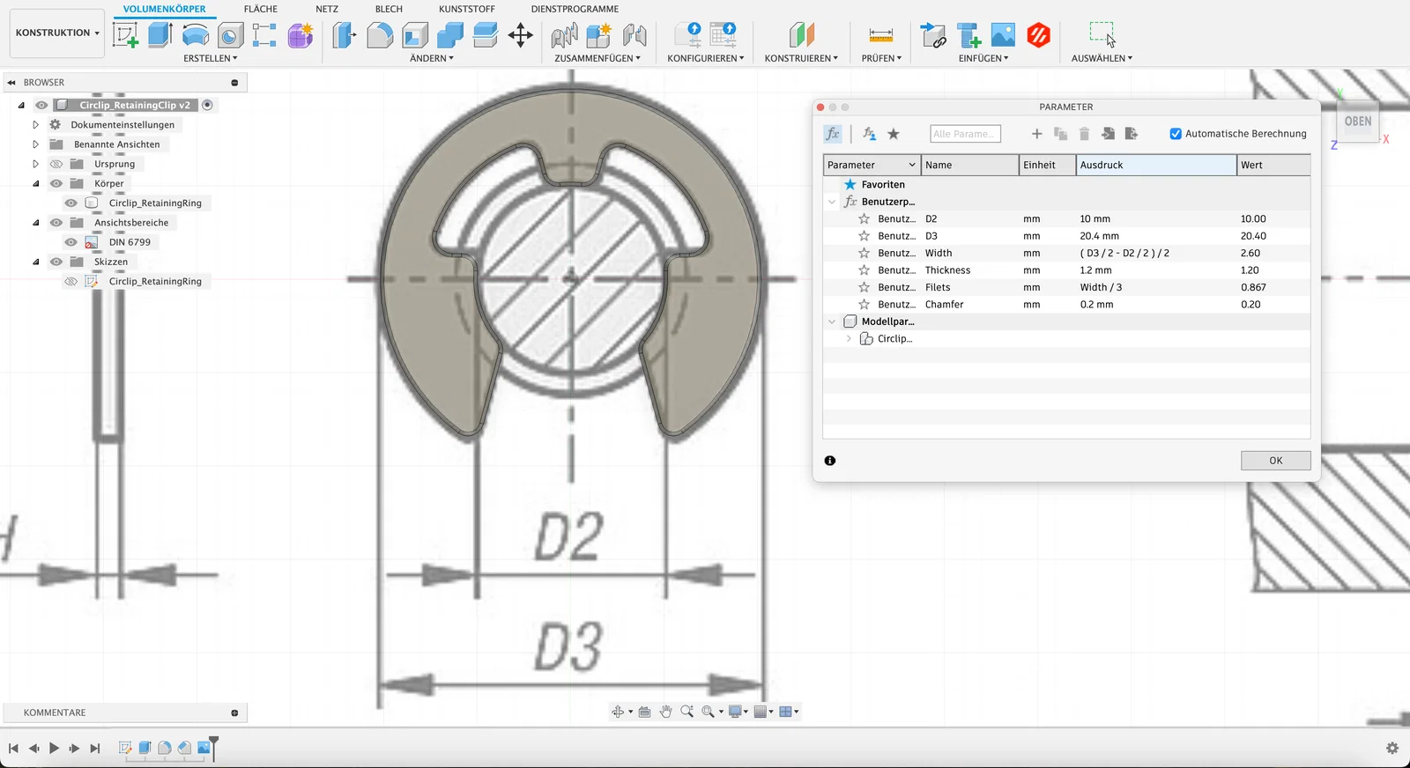1410x768 pixels.
Task: Open the KONSTRUKTION workspace dropdown
Action: (x=57, y=33)
